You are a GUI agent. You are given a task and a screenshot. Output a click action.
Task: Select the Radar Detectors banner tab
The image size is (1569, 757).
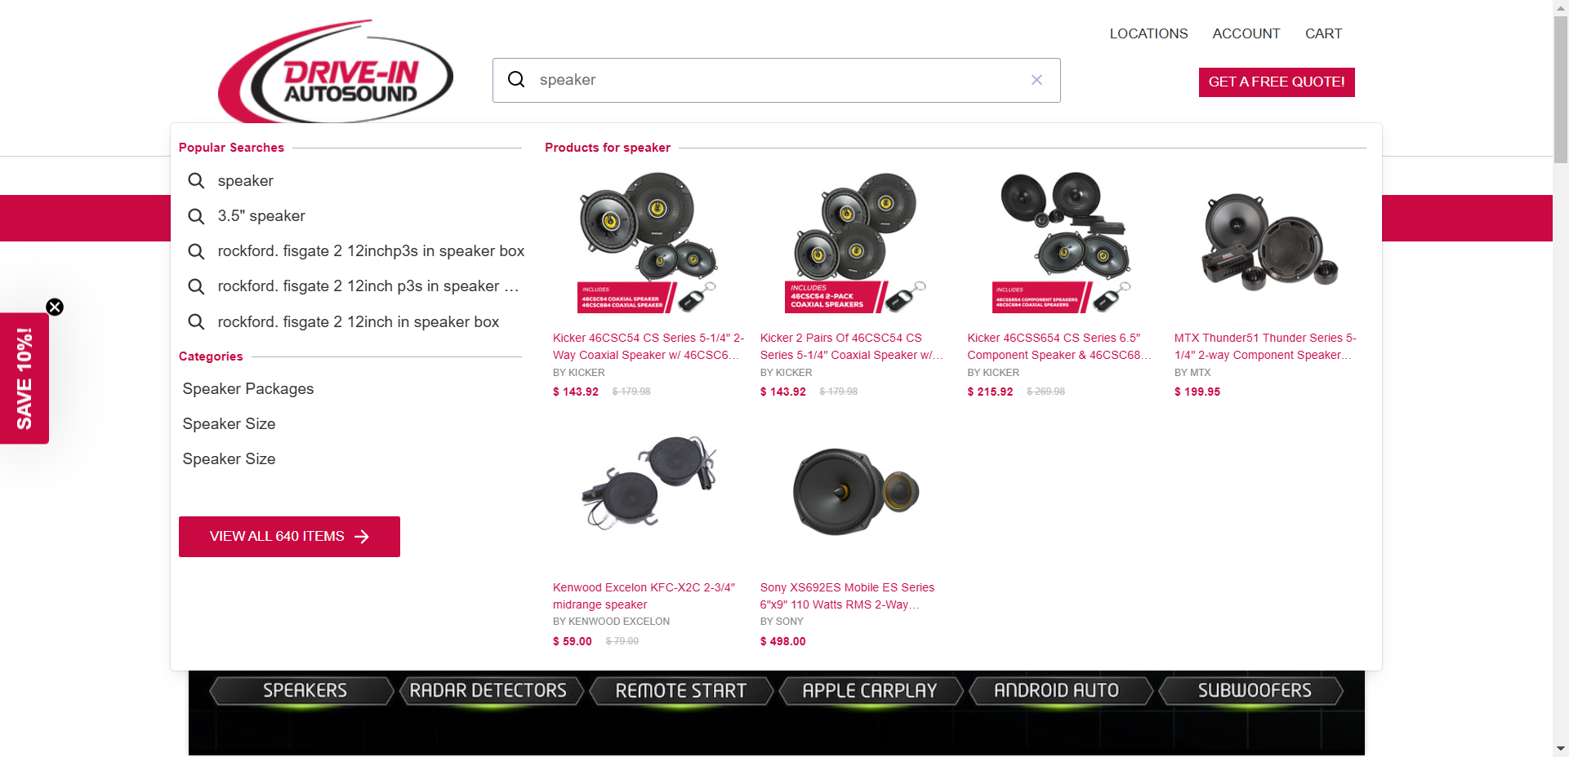(x=488, y=691)
